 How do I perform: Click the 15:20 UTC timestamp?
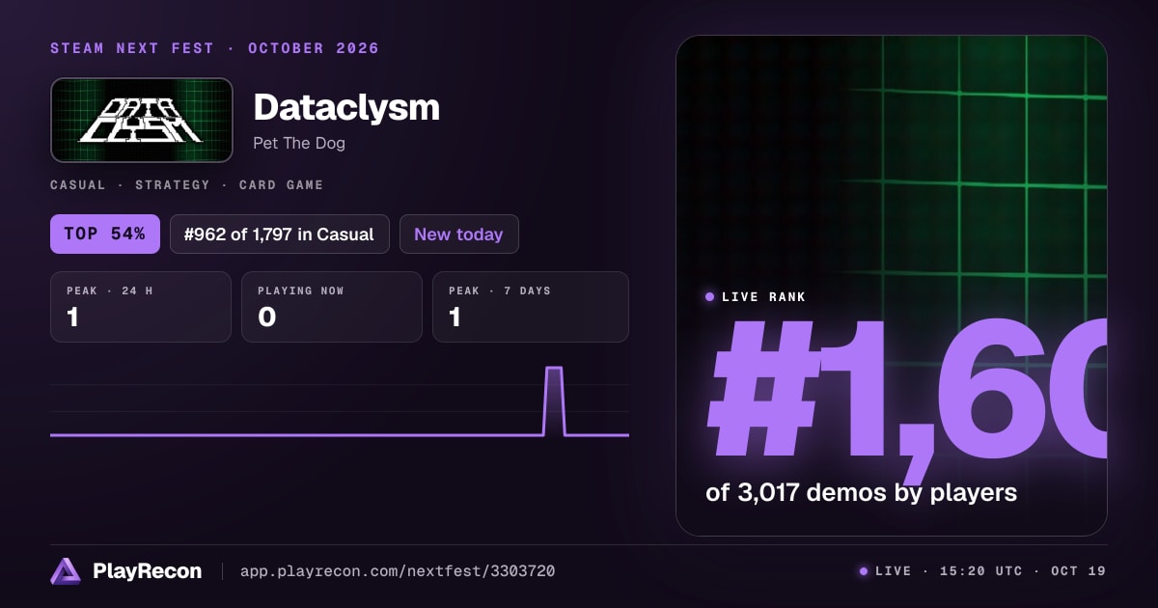tap(980, 571)
